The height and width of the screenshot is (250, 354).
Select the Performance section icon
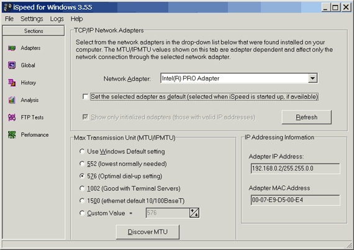pos(12,135)
